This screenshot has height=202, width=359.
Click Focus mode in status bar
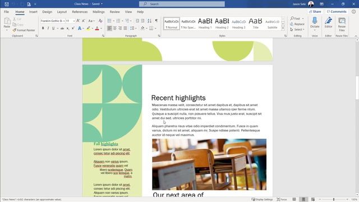282,200
